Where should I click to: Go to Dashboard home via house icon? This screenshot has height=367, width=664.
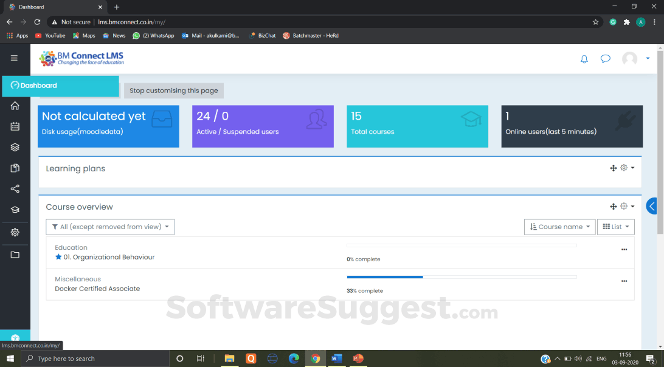pyautogui.click(x=15, y=106)
